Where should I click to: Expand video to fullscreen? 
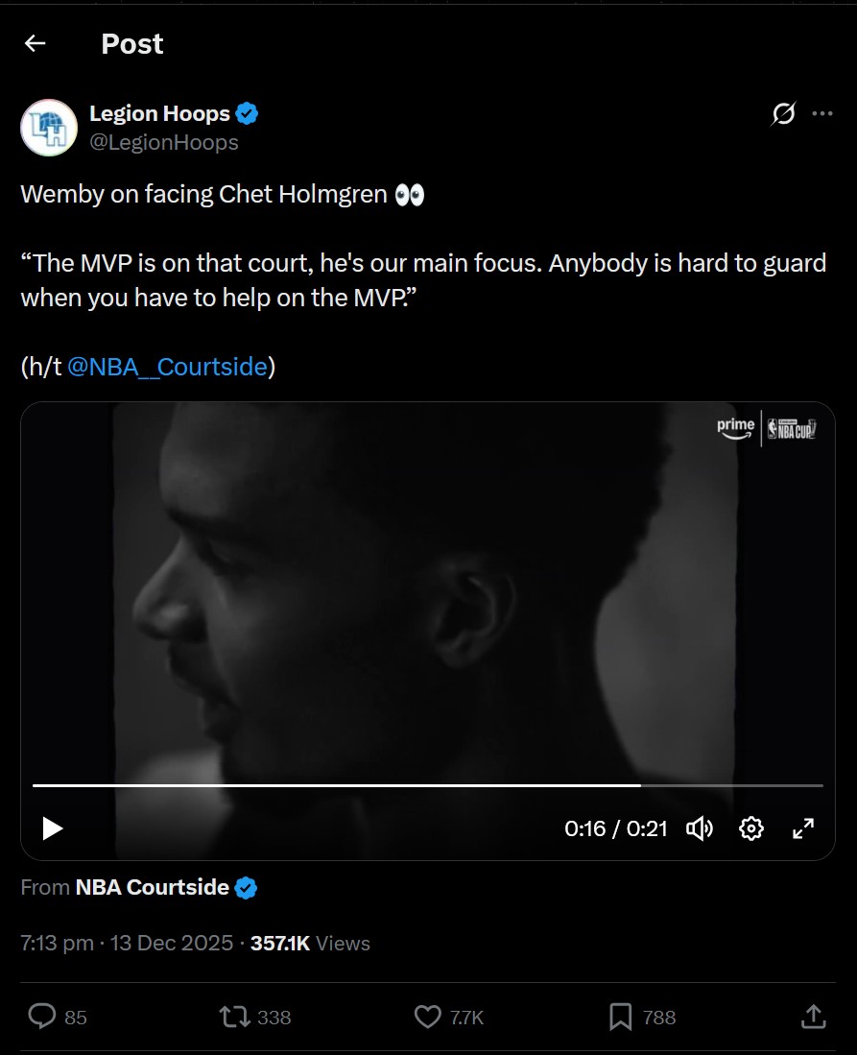pyautogui.click(x=803, y=828)
